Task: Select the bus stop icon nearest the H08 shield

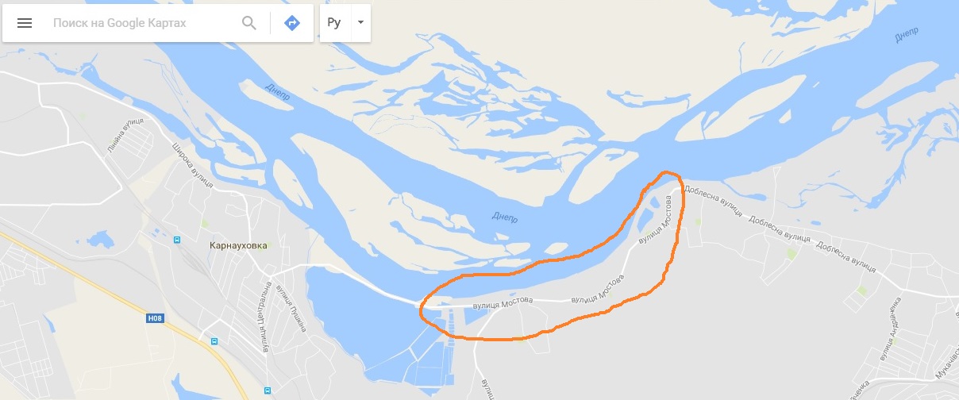Action: 213,341
